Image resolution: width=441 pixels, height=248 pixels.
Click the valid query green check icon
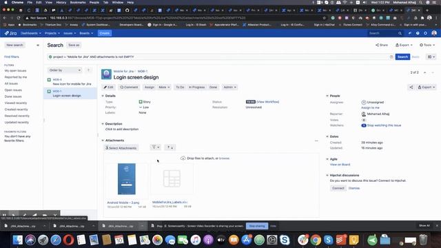click(50, 56)
